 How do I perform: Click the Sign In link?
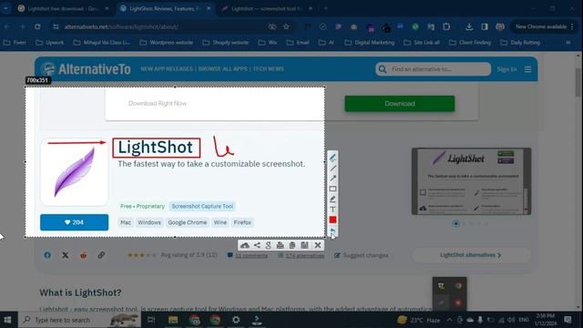pyautogui.click(x=506, y=69)
